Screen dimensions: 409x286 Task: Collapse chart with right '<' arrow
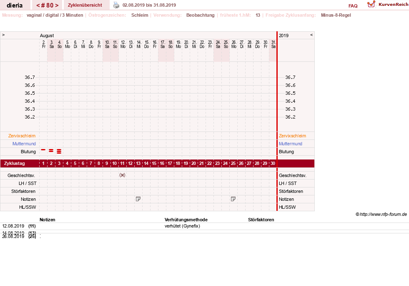point(311,35)
